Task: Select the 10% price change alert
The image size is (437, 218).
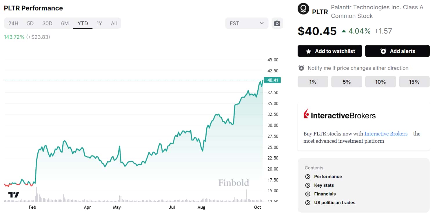Action: (x=380, y=82)
